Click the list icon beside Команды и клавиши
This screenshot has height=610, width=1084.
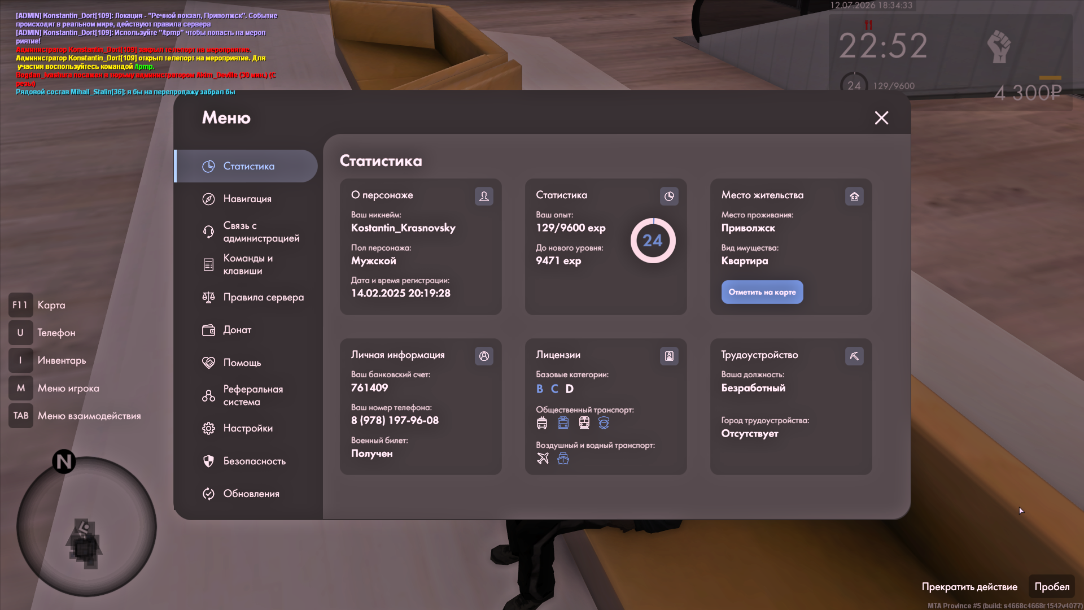click(208, 264)
